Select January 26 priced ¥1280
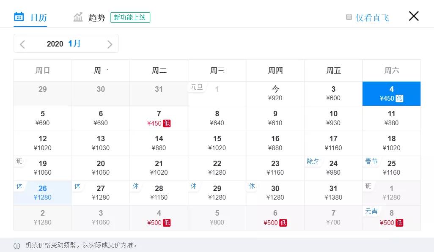 [x=42, y=193]
